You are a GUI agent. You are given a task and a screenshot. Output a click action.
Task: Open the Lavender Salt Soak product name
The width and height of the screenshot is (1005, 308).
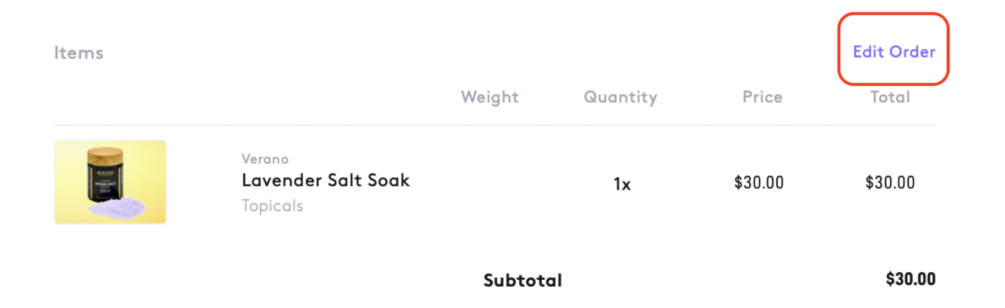325,181
